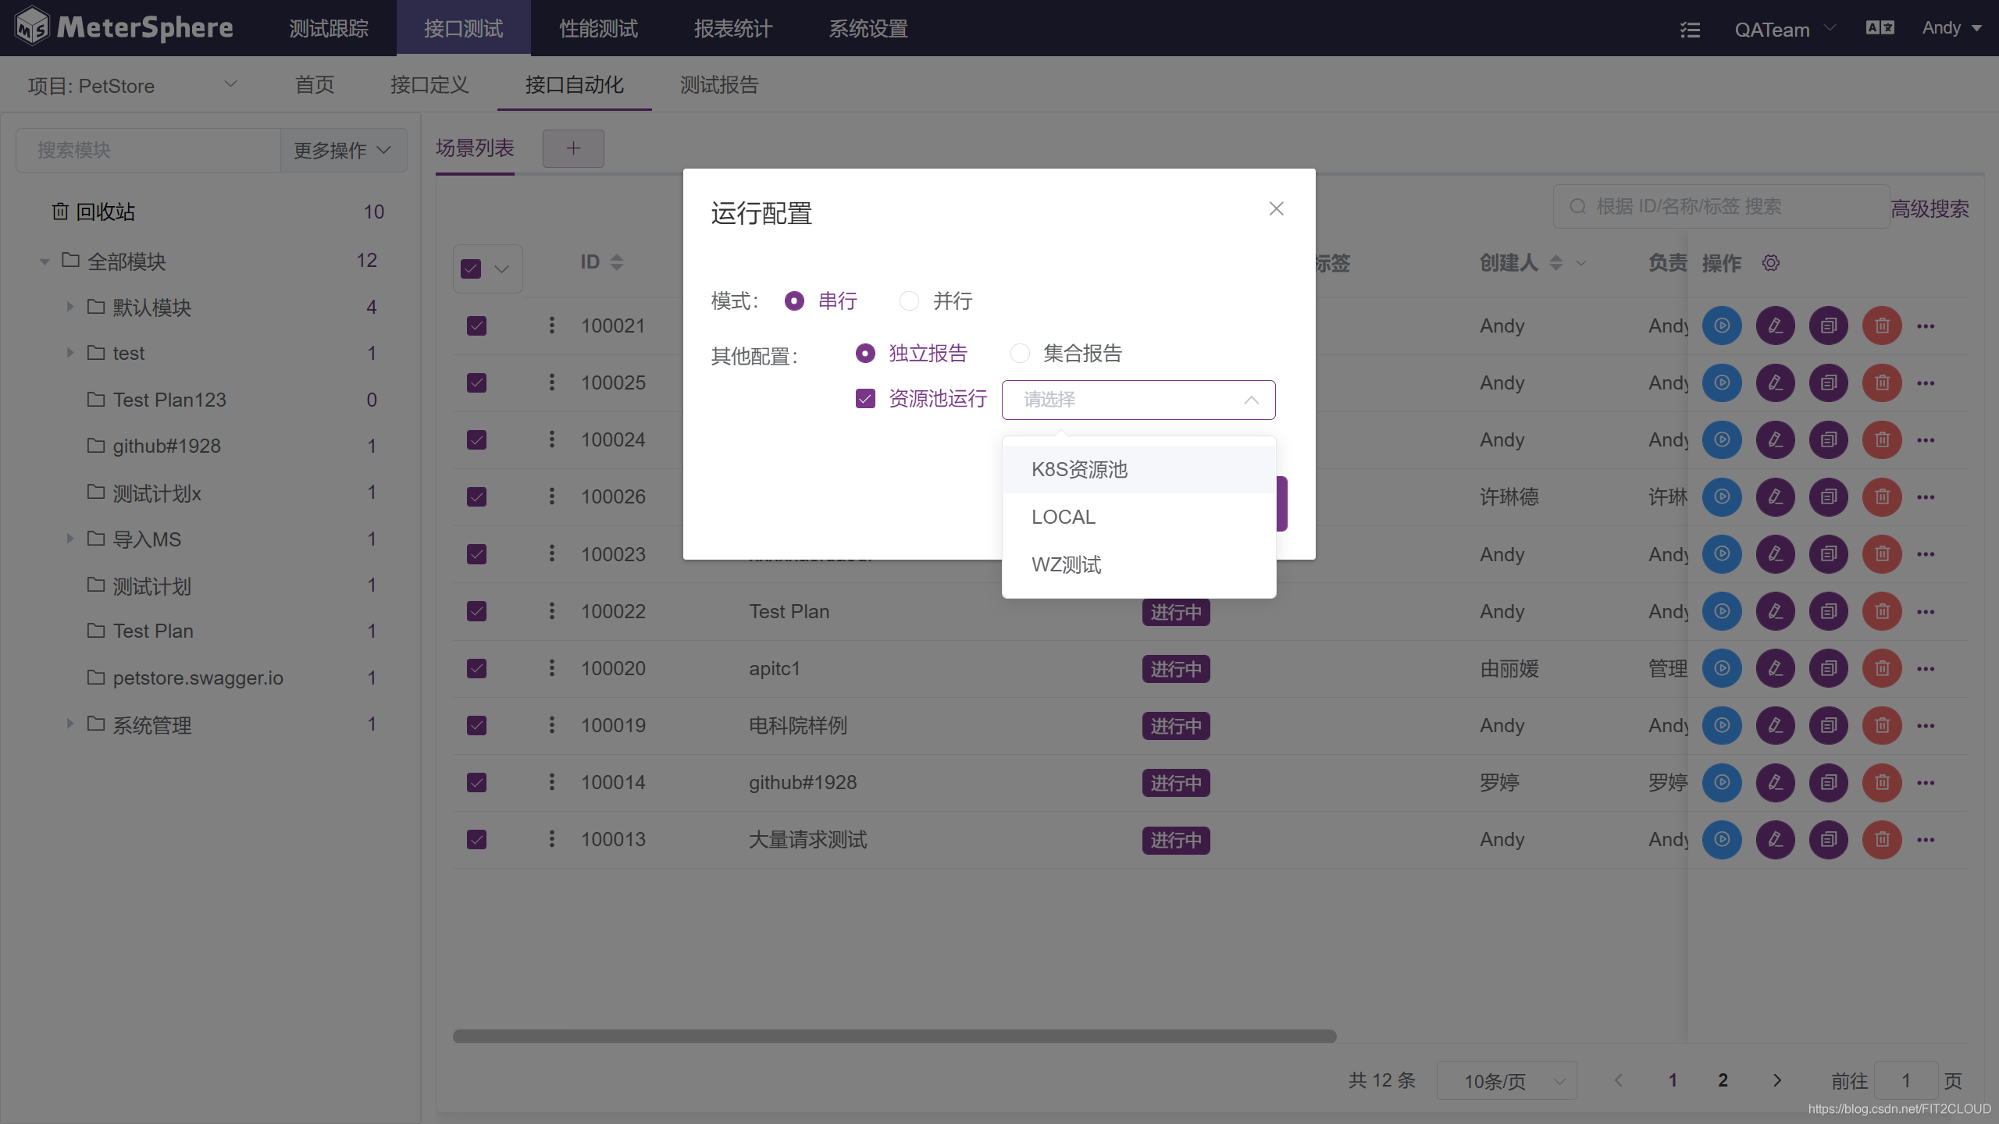Select the 并行 parallel mode radio button
The image size is (1999, 1124).
click(x=909, y=301)
